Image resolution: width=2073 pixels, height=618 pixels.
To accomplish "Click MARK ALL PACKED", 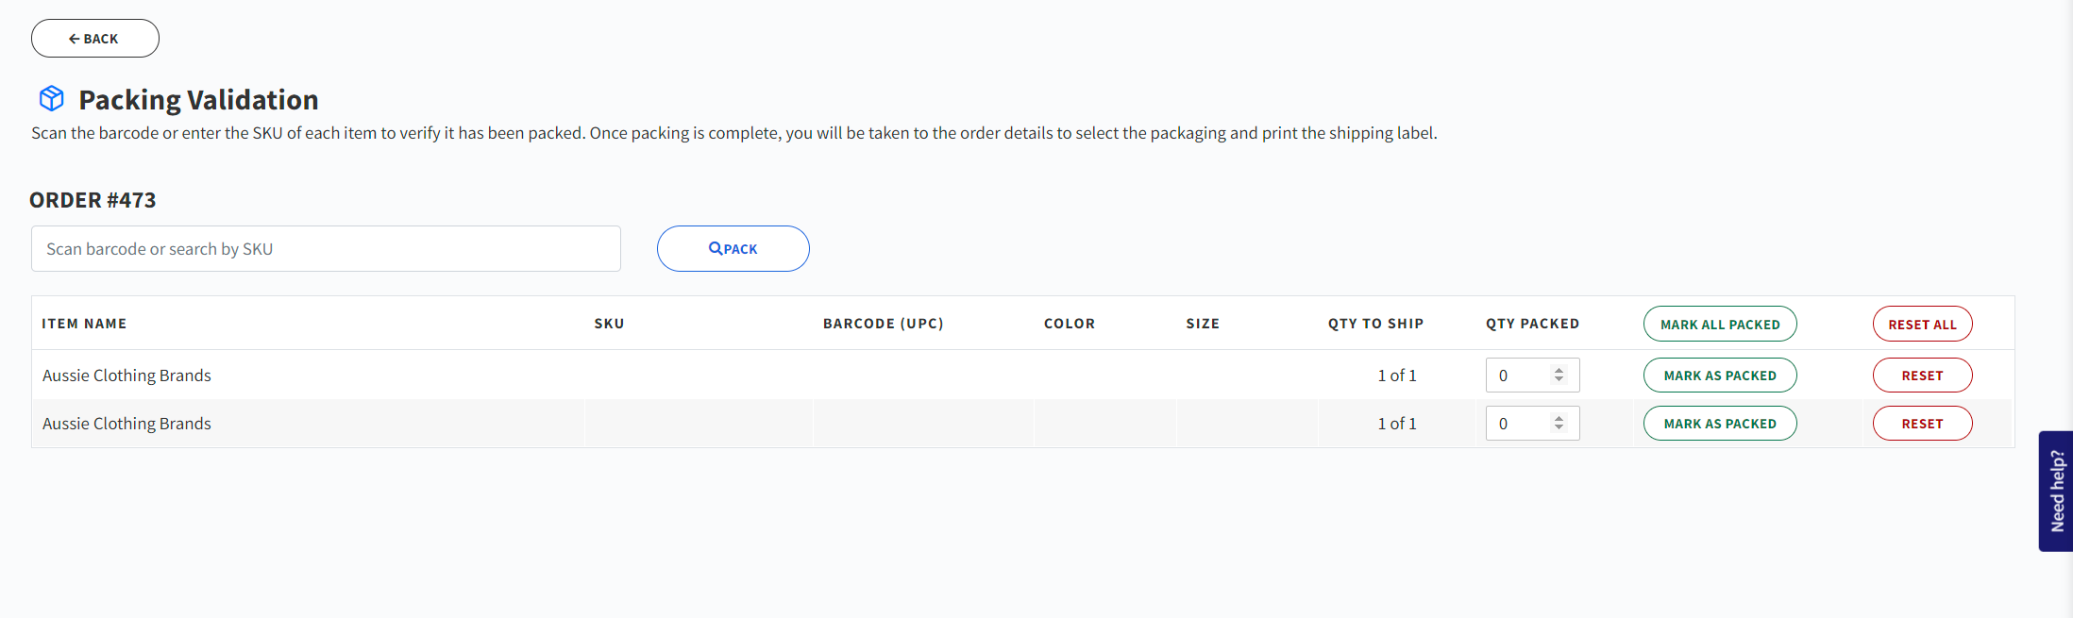I will click(x=1720, y=323).
